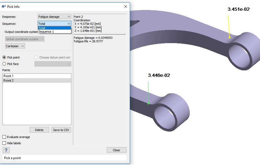This screenshot has width=260, height=165.
Task: Click the yellow probe marker on model
Action: (229, 38)
